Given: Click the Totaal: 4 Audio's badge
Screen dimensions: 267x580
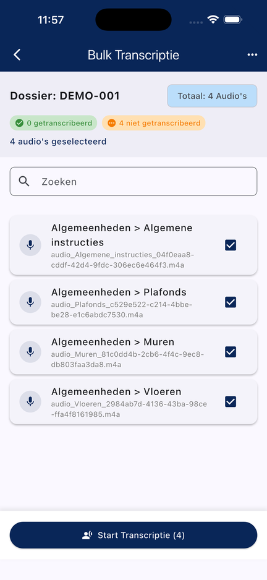Looking at the screenshot, I should pyautogui.click(x=212, y=96).
